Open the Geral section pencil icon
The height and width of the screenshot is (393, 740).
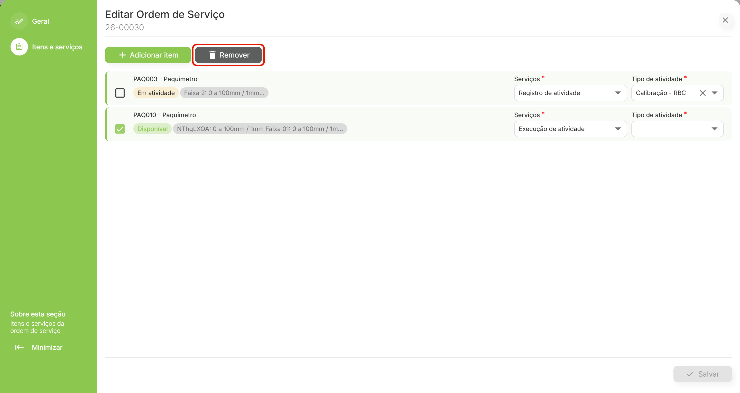pyautogui.click(x=19, y=21)
